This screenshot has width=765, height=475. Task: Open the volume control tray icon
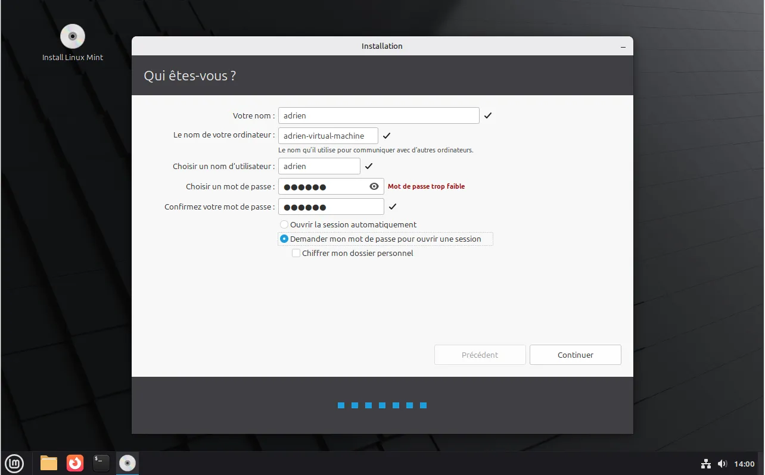coord(722,464)
